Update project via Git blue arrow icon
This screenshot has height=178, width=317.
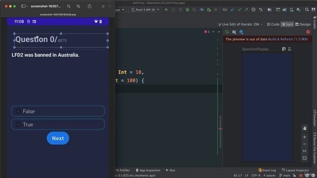point(232,10)
